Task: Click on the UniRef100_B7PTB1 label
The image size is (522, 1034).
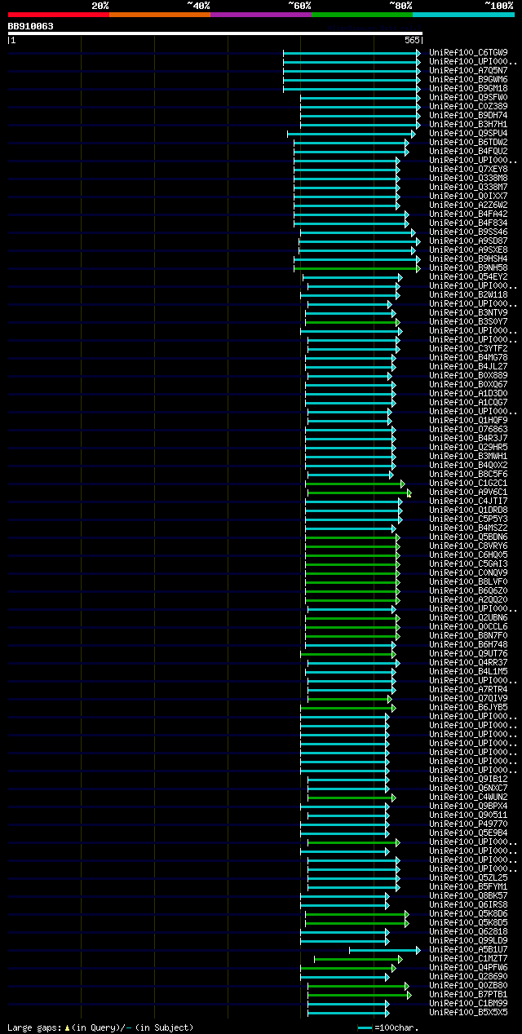Action: pos(468,994)
